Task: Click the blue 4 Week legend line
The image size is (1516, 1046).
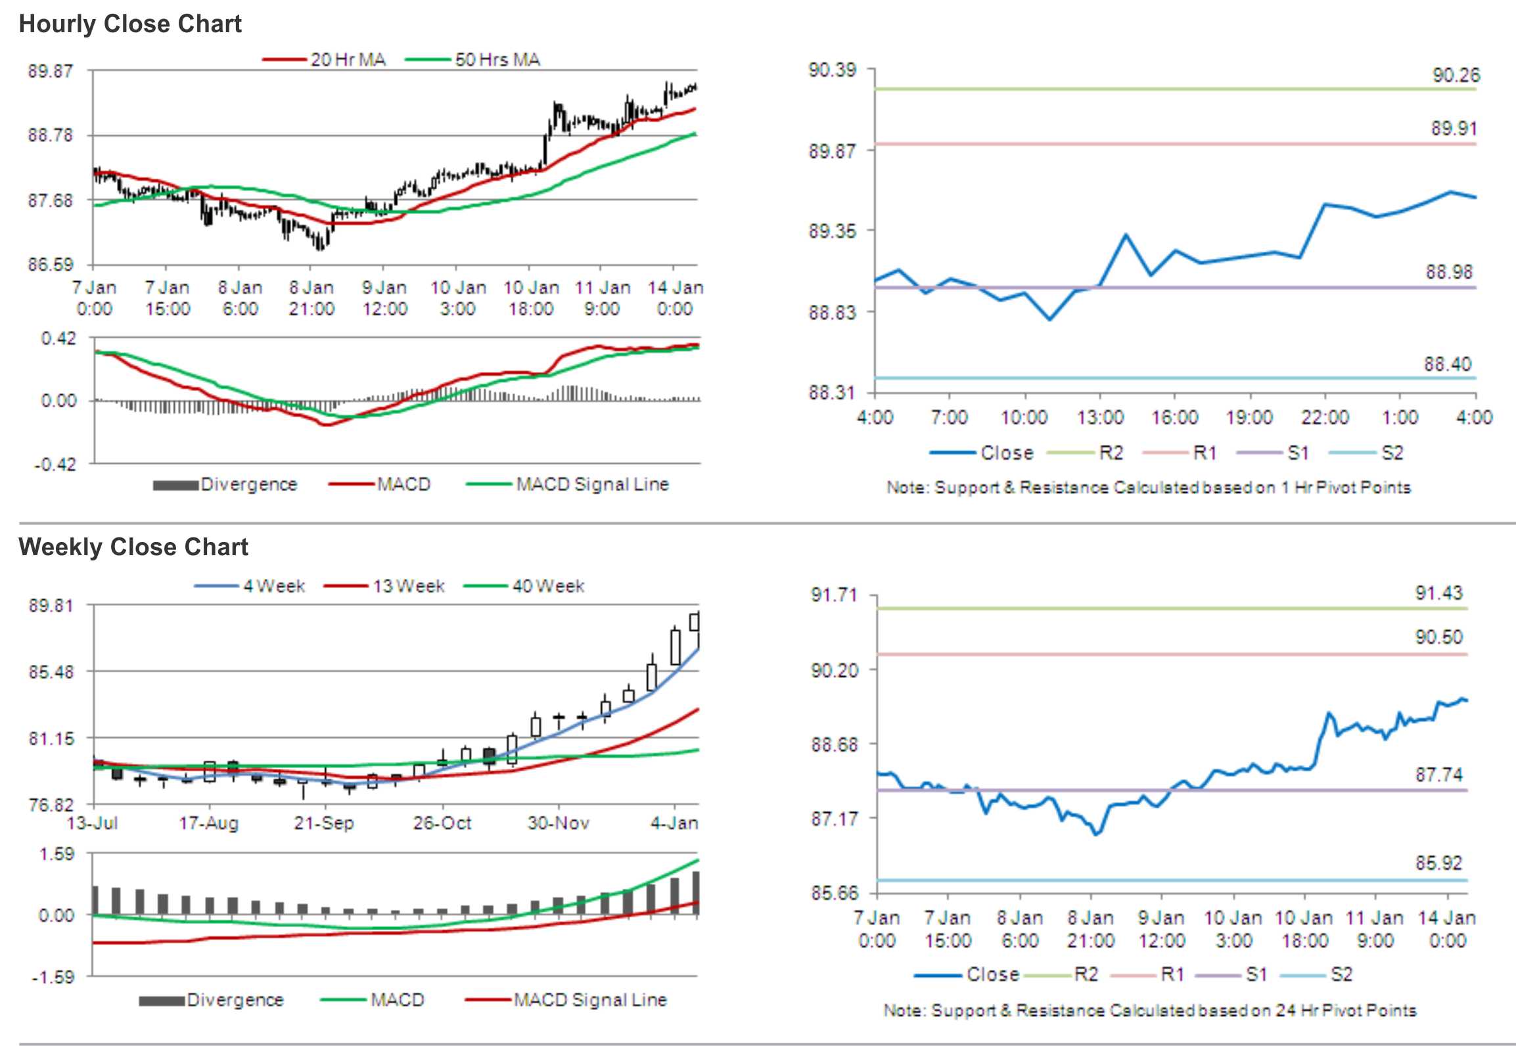Action: [x=216, y=586]
